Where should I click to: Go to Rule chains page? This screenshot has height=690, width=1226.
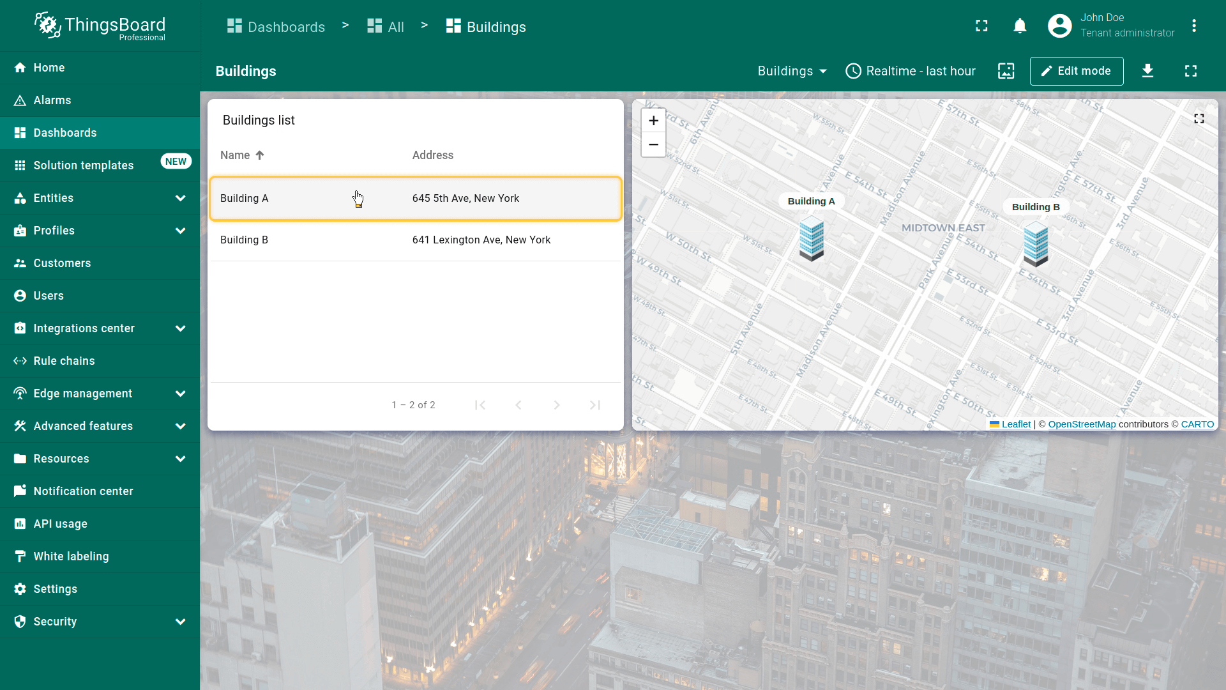click(64, 361)
